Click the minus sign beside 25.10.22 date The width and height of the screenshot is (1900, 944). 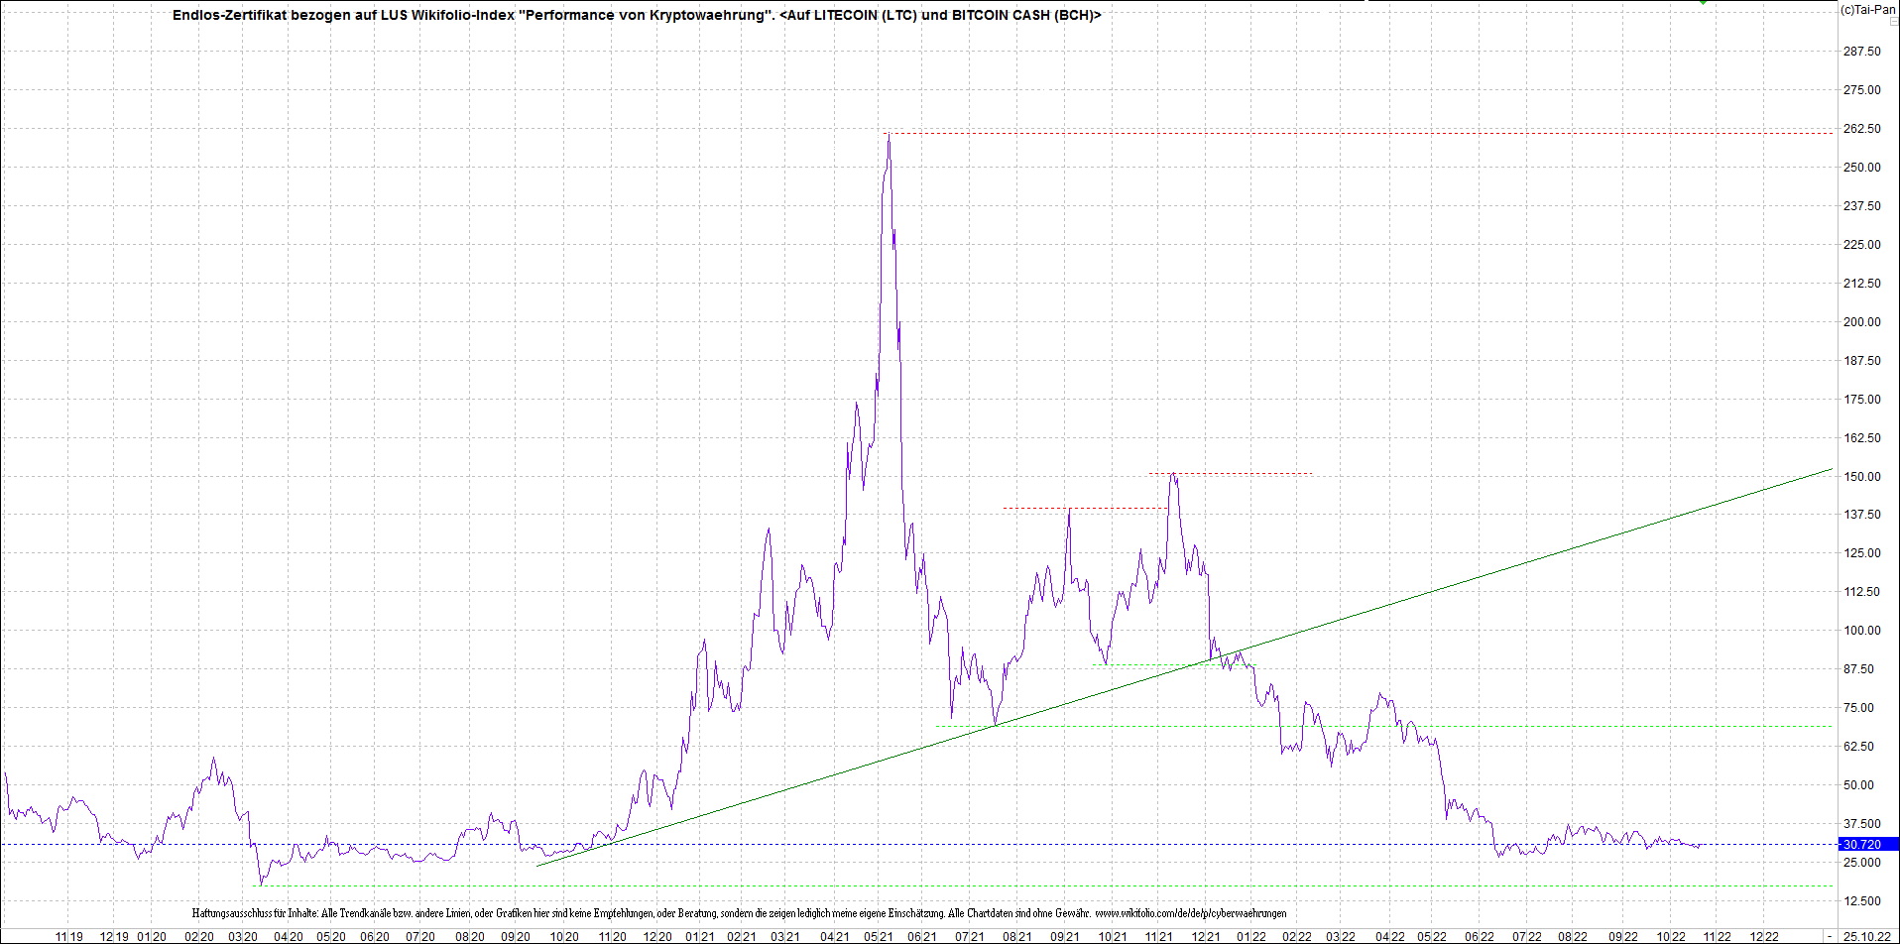click(x=1832, y=936)
